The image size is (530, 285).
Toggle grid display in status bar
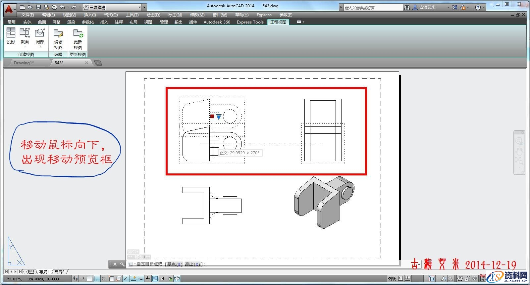point(89,279)
